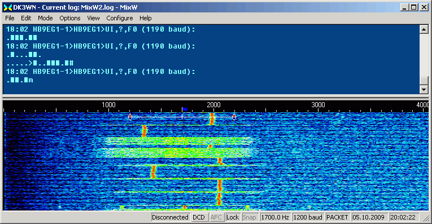Open the Options menu
The image size is (432, 224).
[x=70, y=18]
